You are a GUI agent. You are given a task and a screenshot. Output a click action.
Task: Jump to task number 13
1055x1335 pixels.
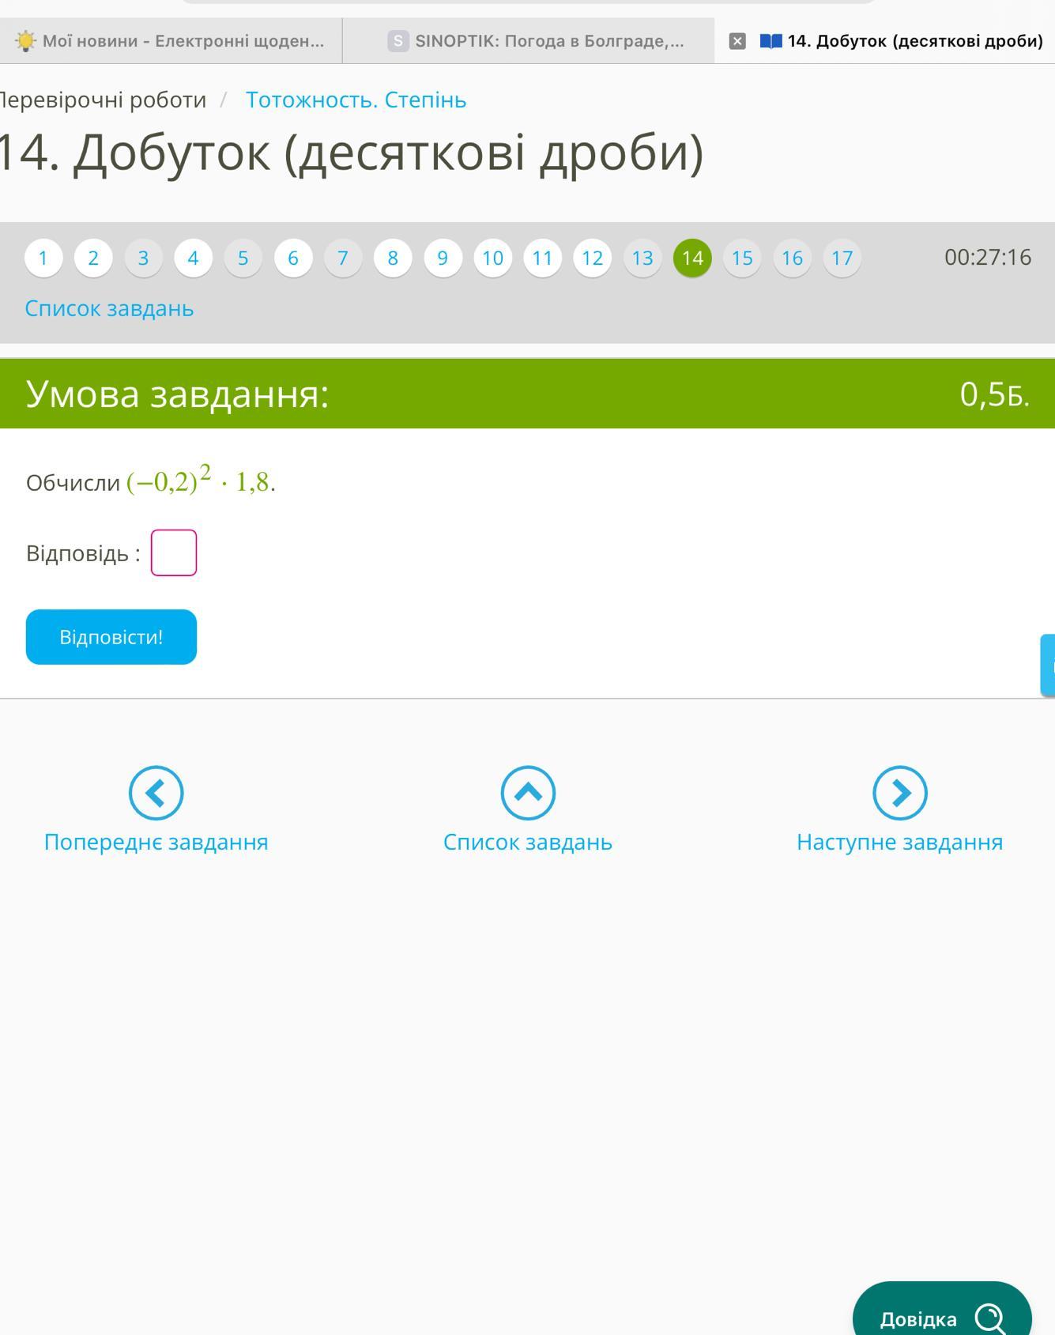[642, 258]
